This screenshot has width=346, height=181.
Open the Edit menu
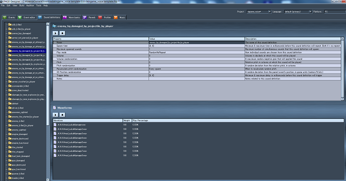tap(8, 5)
